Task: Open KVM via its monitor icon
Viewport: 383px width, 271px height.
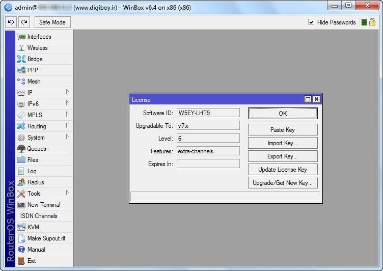Action: point(21,227)
